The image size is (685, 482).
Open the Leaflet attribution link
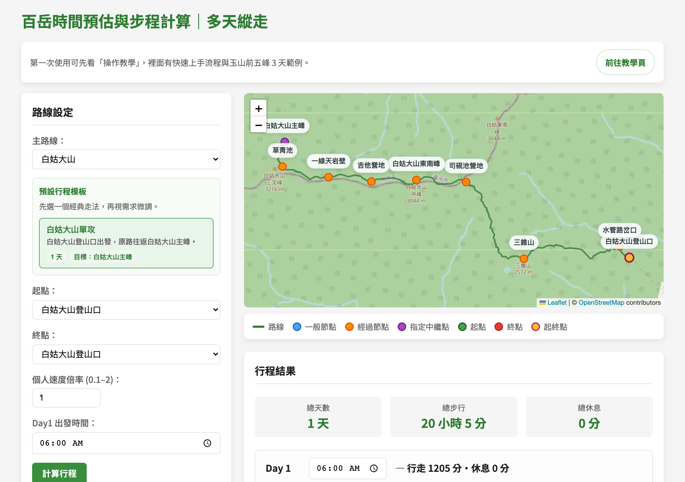click(557, 303)
